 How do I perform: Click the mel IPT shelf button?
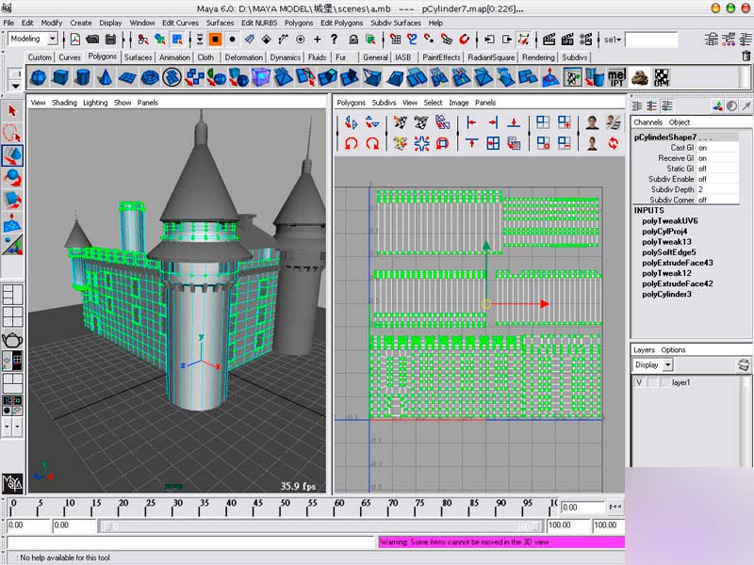pyautogui.click(x=616, y=77)
